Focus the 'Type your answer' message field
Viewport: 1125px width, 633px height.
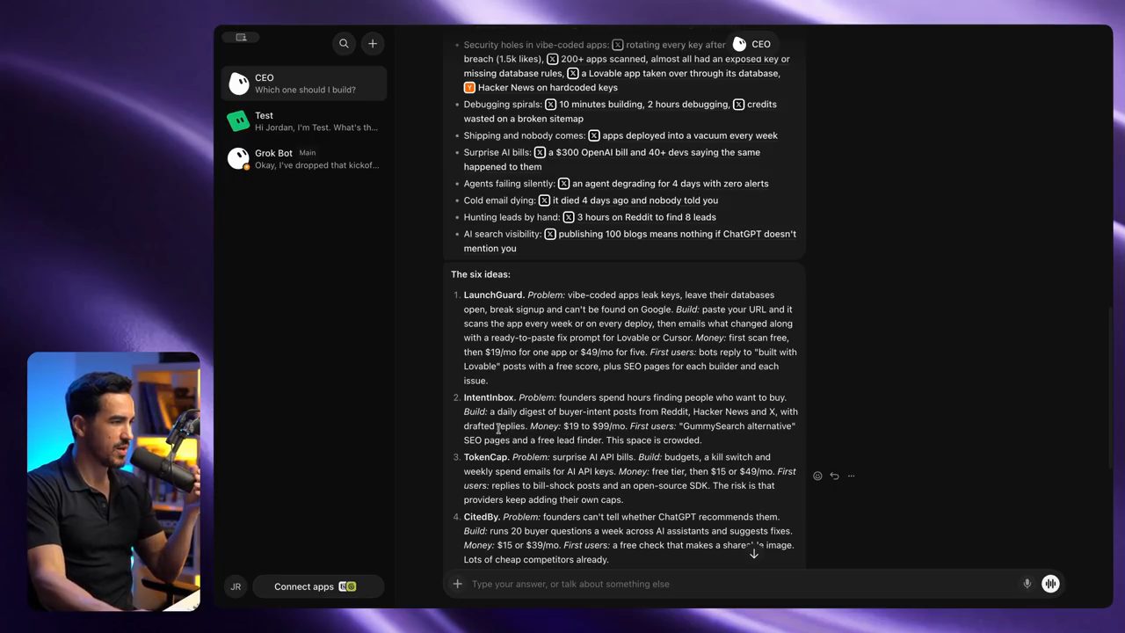(x=740, y=584)
